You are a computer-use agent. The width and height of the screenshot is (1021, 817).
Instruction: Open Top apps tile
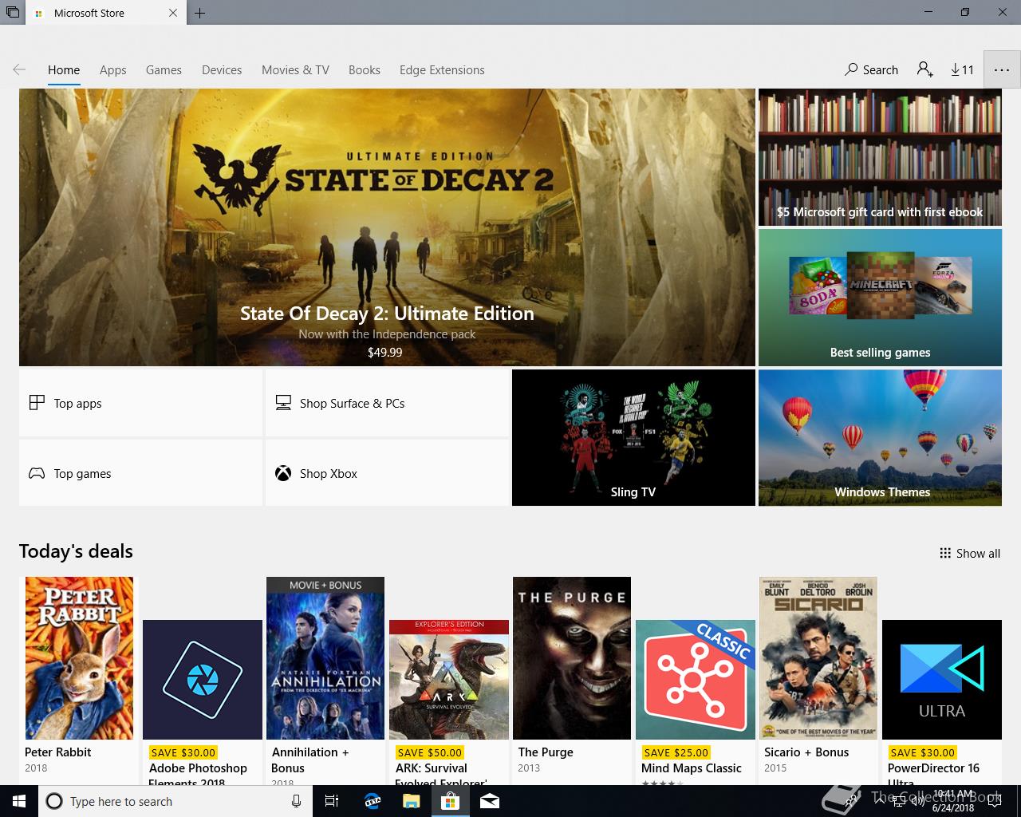click(140, 403)
